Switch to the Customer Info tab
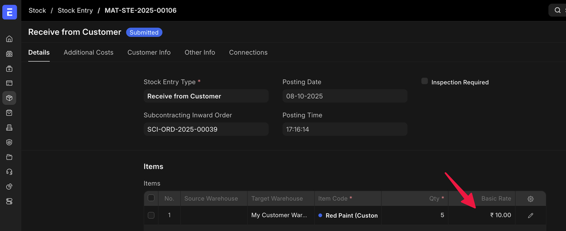The height and width of the screenshot is (231, 566). 149,52
